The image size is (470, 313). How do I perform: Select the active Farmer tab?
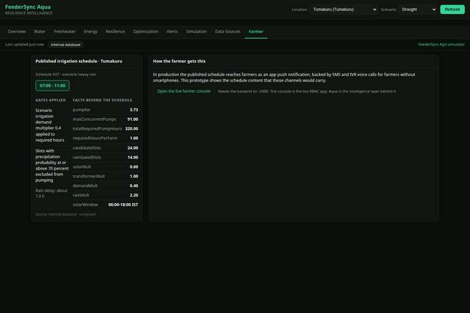pos(255,31)
